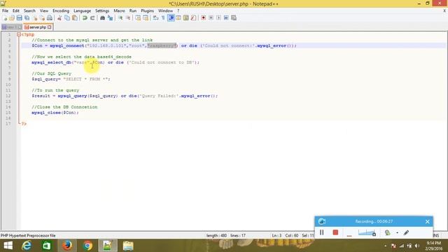Save the document using the Save icon
Image resolution: width=448 pixels, height=252 pixels.
(19, 18)
